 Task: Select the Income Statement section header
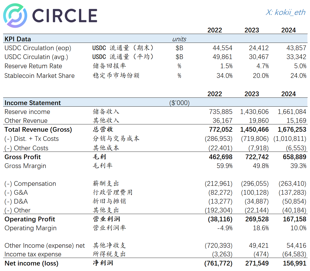pyautogui.click(x=33, y=103)
